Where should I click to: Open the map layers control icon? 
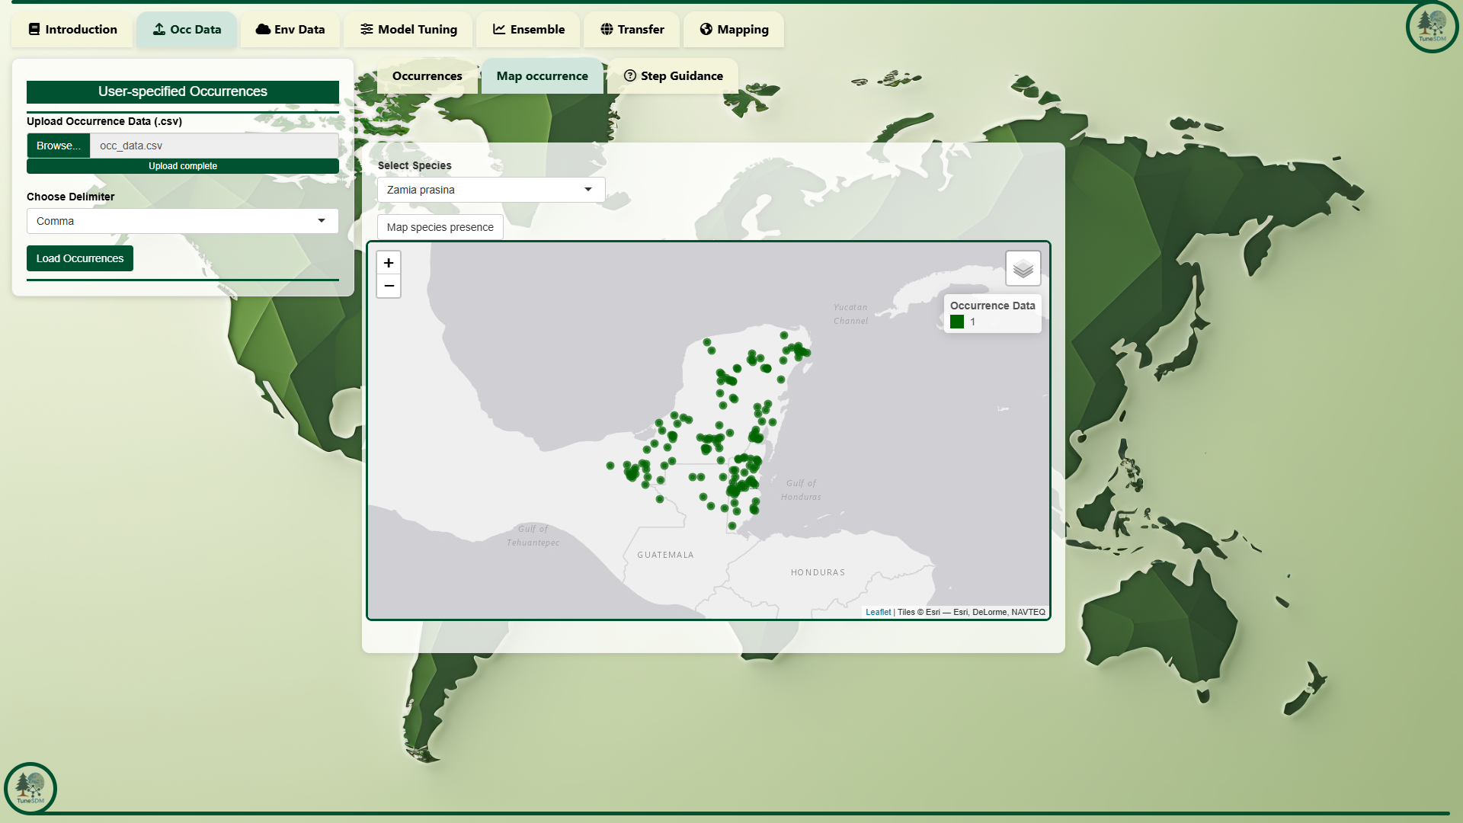pyautogui.click(x=1023, y=268)
